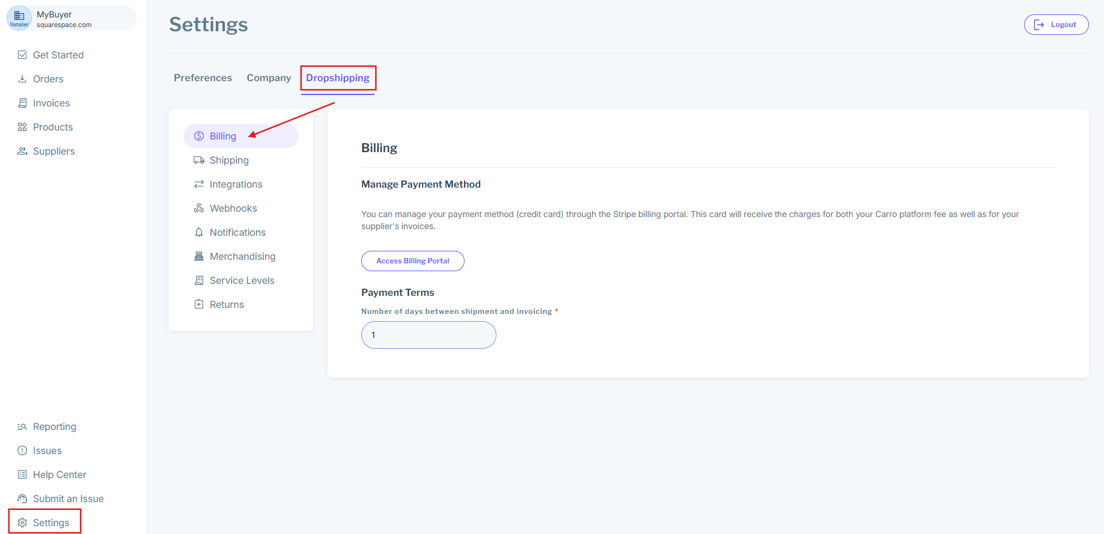Click the Webhooks icon

pos(199,208)
